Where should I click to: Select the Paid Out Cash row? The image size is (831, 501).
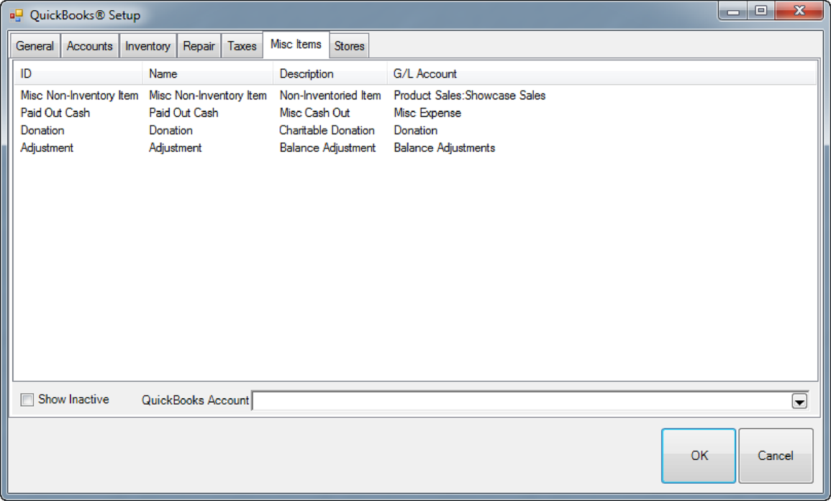pyautogui.click(x=55, y=113)
